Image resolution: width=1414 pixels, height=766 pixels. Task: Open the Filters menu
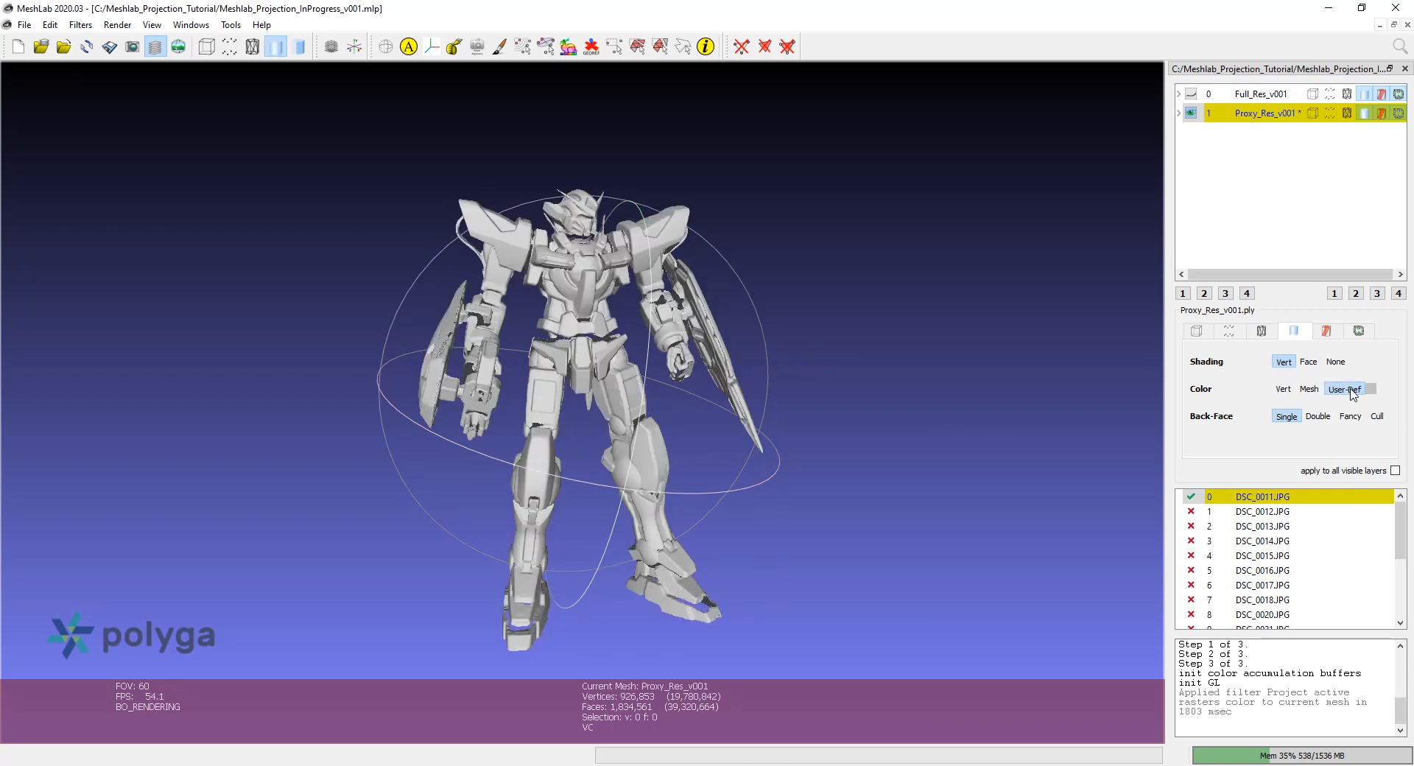coord(80,25)
